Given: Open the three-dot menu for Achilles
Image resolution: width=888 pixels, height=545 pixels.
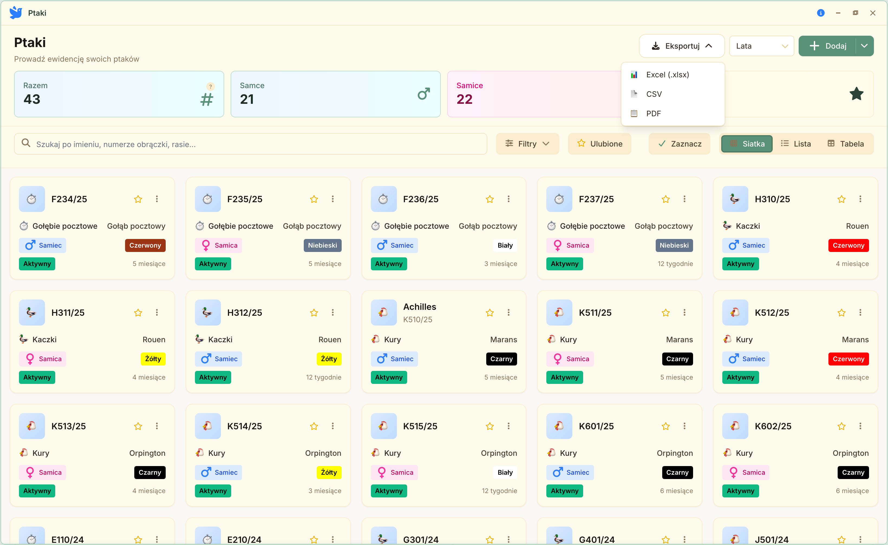Looking at the screenshot, I should coord(509,313).
